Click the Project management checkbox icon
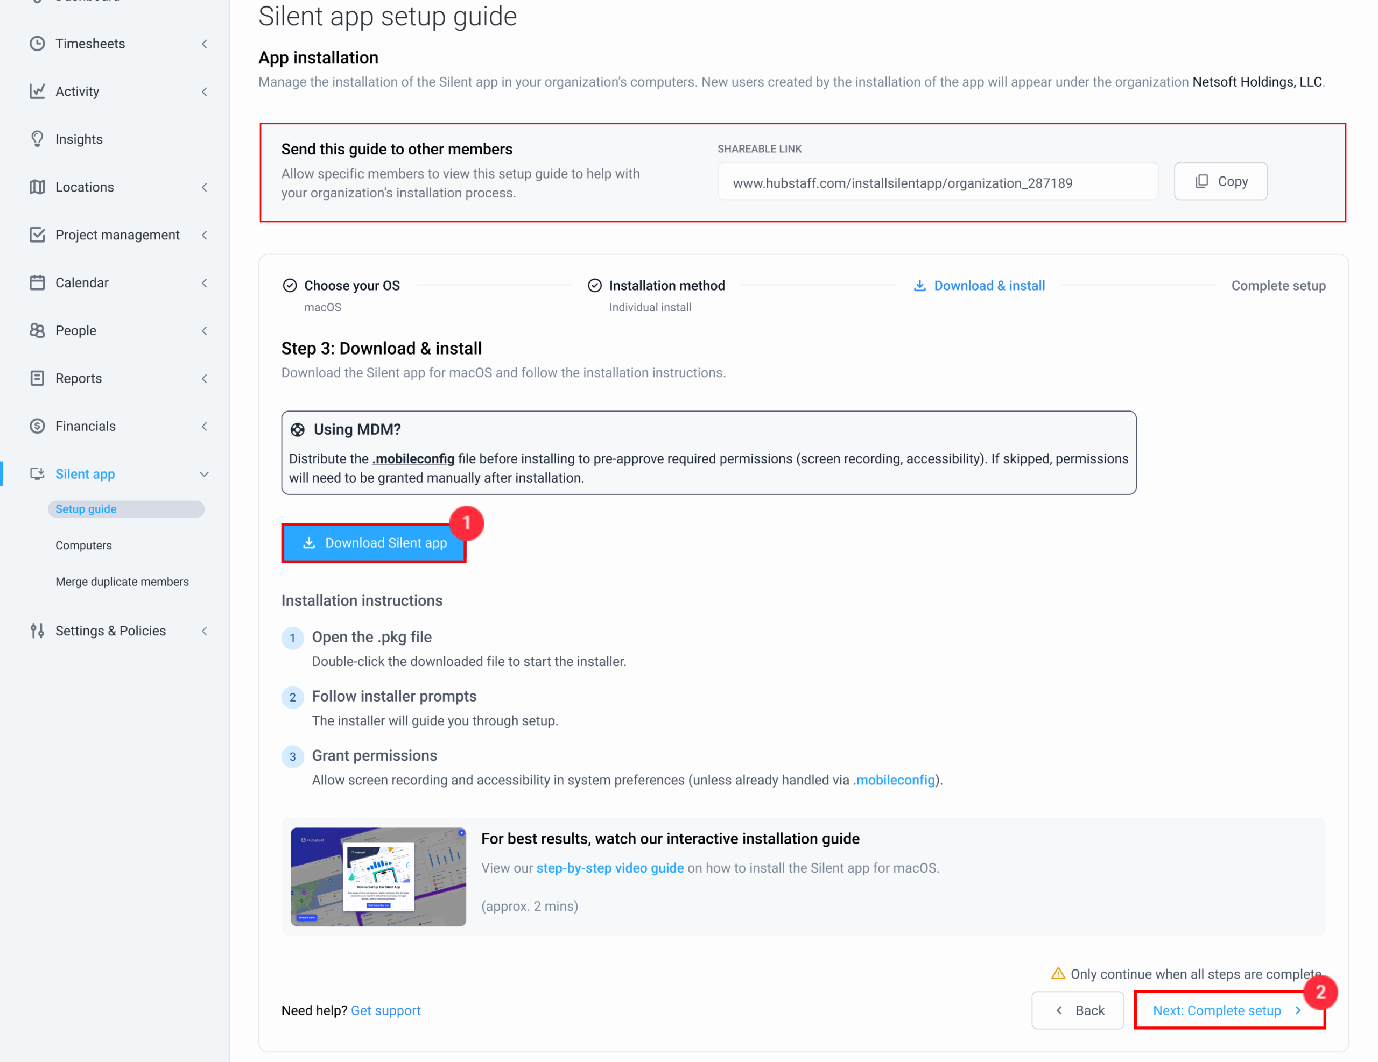Image resolution: width=1378 pixels, height=1062 pixels. 37,235
